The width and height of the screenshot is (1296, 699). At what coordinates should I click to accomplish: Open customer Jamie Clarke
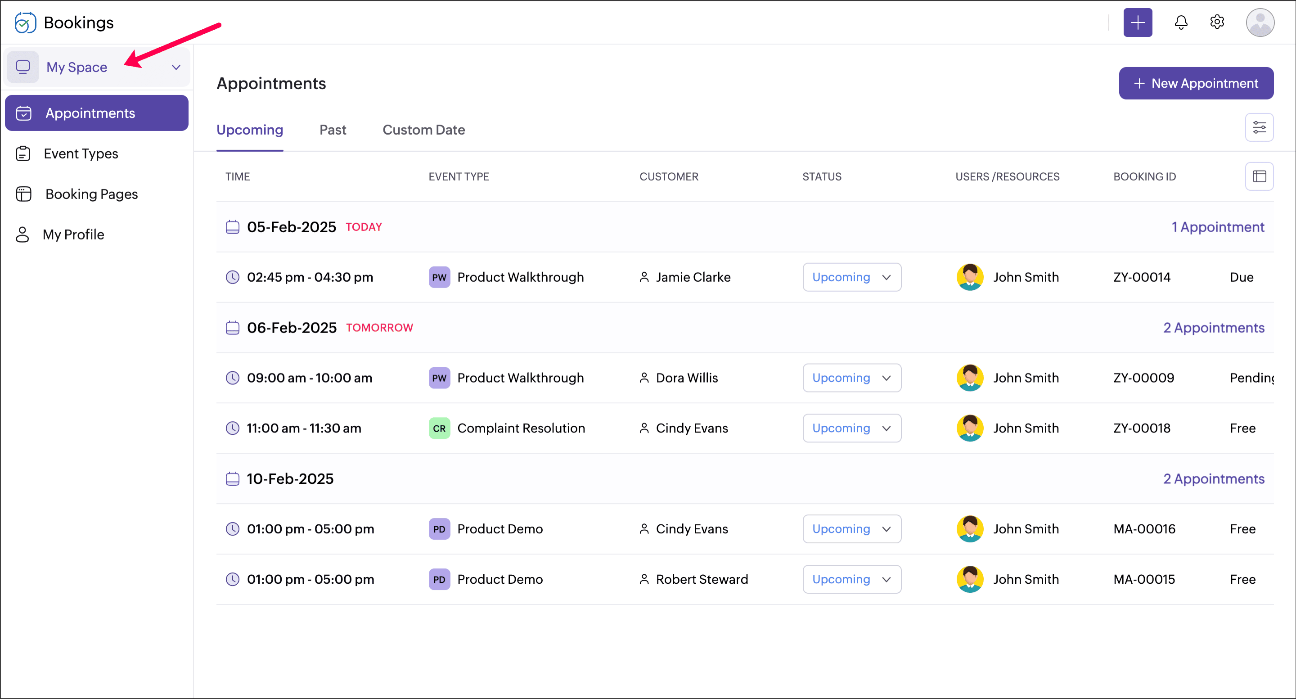693,277
